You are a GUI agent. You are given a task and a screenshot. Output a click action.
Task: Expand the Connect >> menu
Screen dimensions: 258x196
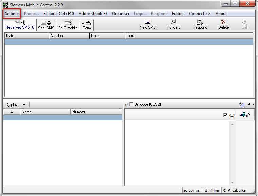(x=200, y=14)
